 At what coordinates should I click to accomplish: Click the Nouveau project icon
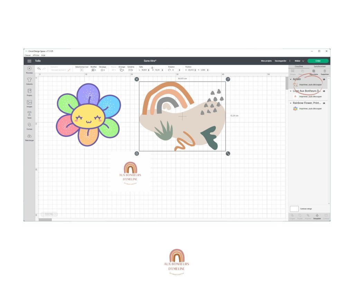[29, 69]
